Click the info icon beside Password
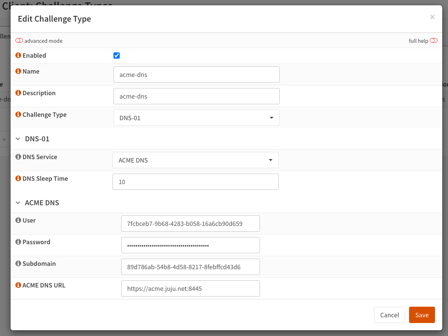 click(x=18, y=242)
